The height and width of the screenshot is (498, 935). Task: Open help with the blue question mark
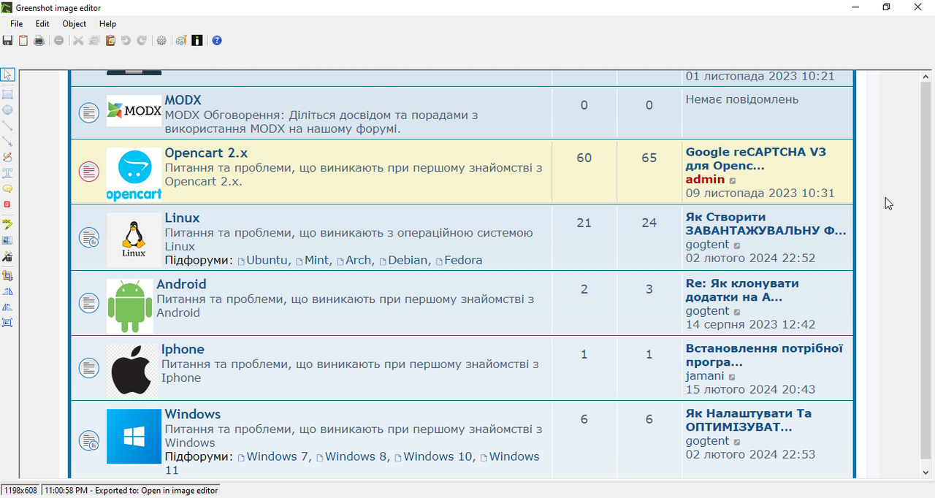[217, 41]
